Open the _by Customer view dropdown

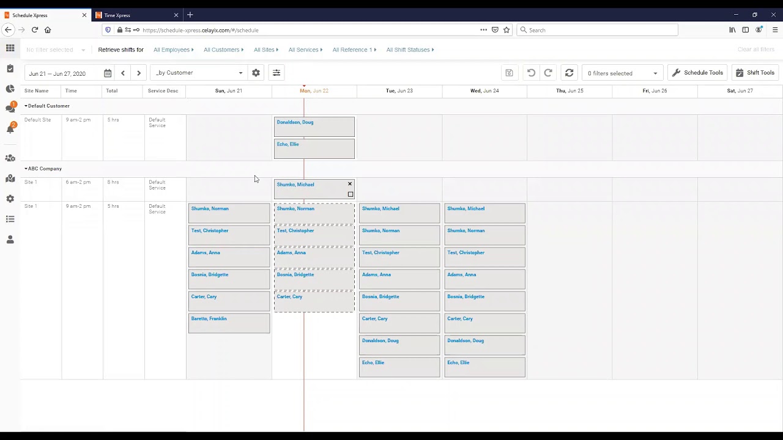(199, 73)
